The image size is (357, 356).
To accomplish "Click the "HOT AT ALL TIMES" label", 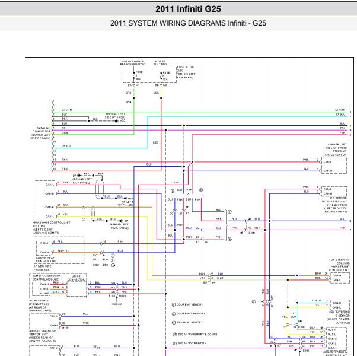I will [160, 63].
